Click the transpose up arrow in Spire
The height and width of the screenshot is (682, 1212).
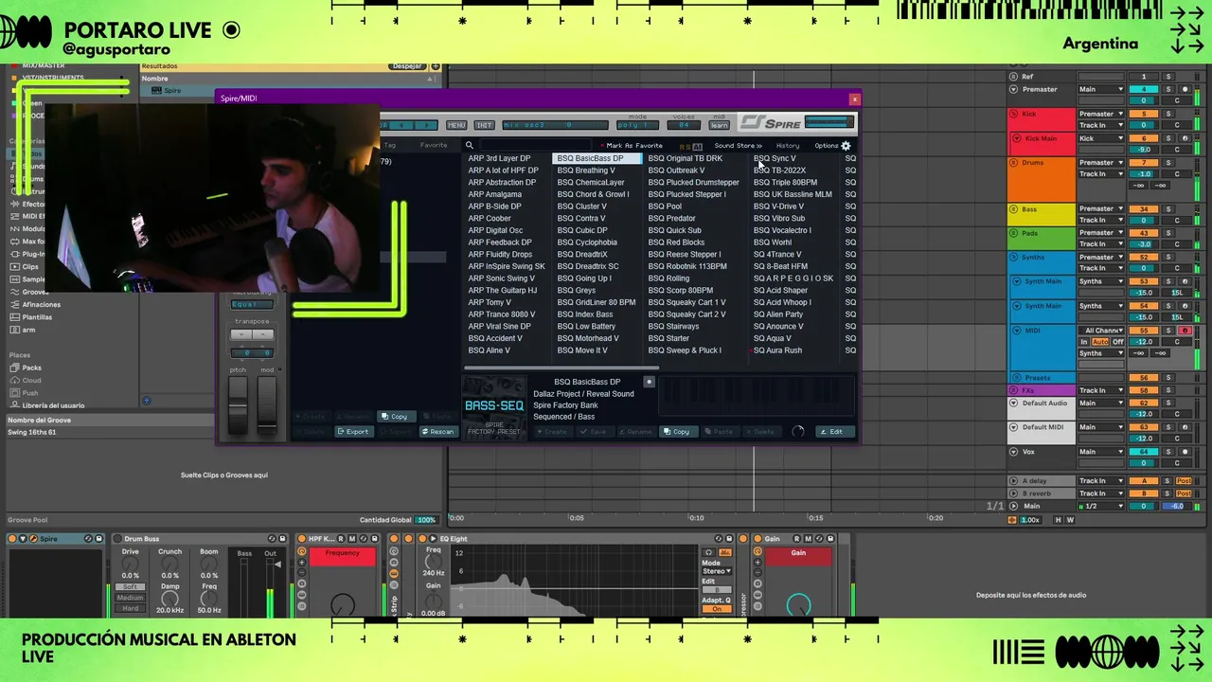click(262, 334)
